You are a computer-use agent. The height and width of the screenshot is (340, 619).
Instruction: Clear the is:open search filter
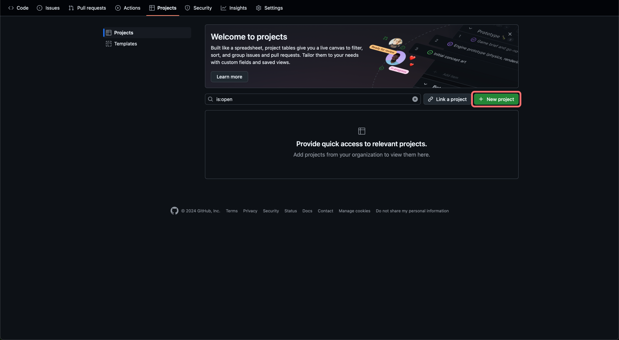tap(415, 99)
